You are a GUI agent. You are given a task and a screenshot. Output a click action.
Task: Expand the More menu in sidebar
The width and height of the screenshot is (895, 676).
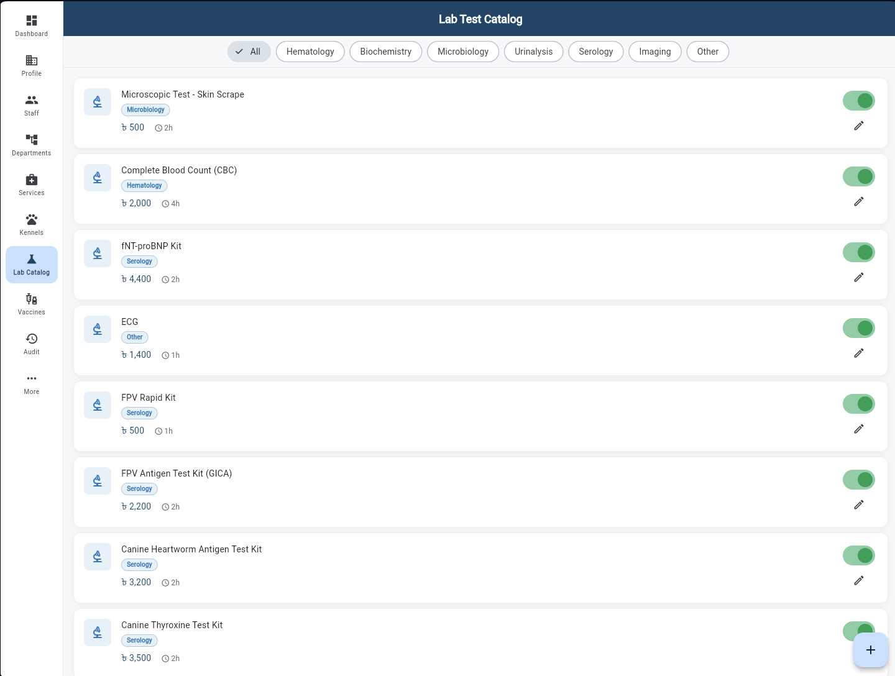32,384
